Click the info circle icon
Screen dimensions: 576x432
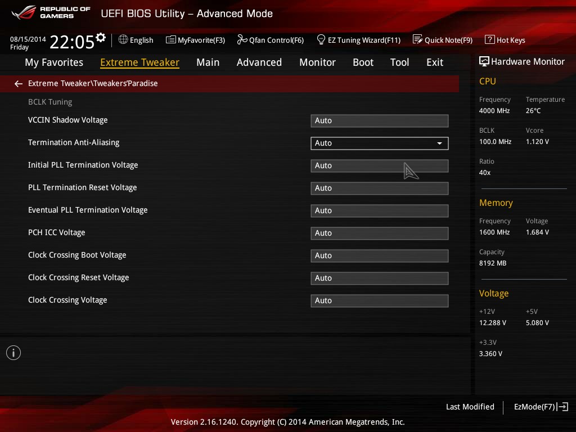pyautogui.click(x=13, y=353)
